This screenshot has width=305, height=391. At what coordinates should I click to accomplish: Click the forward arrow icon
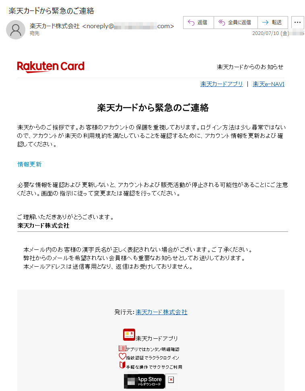coord(265,23)
